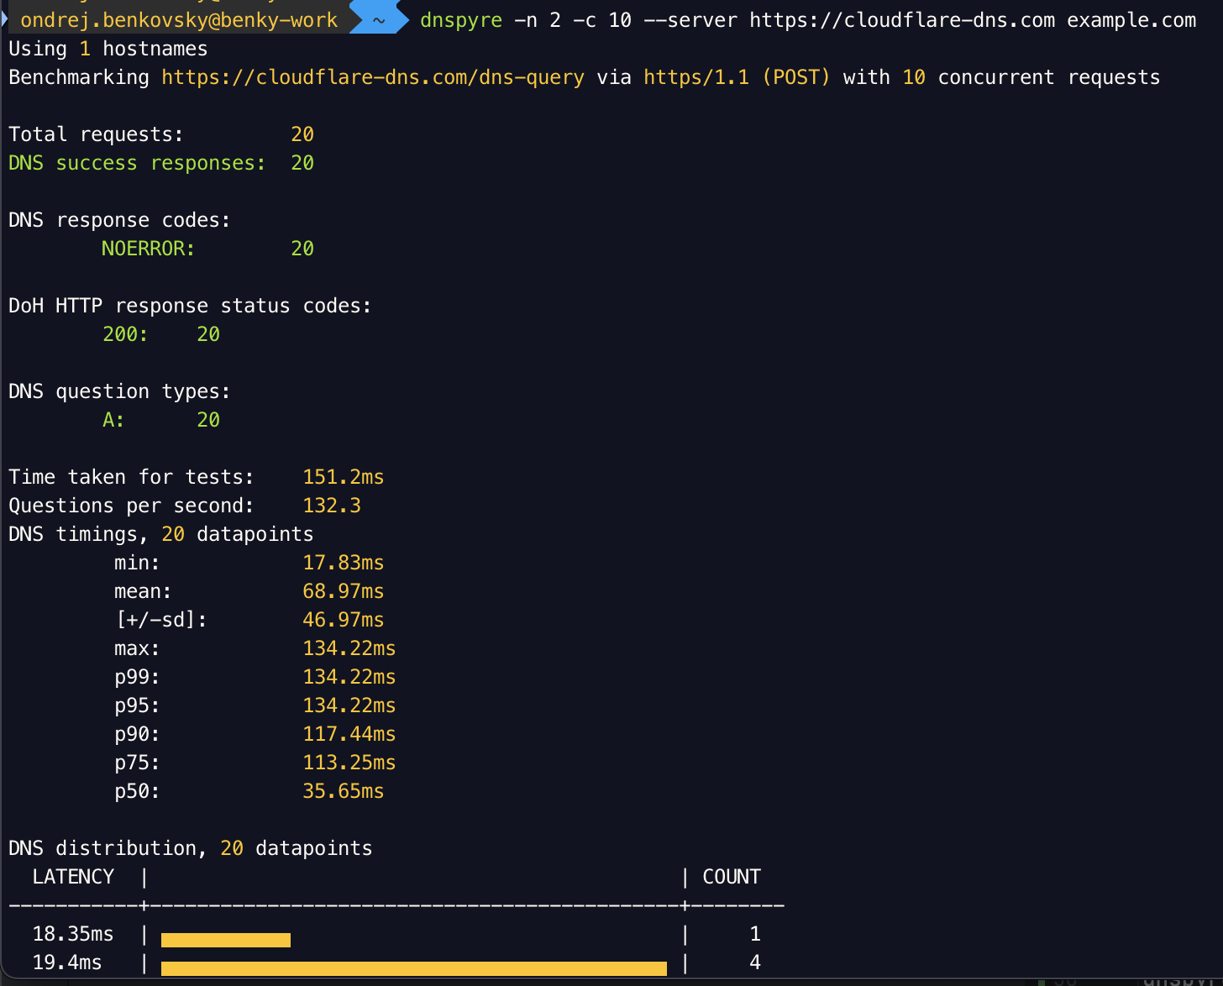Click the 'max:' timing label
Image resolution: width=1223 pixels, height=986 pixels.
[x=137, y=648]
